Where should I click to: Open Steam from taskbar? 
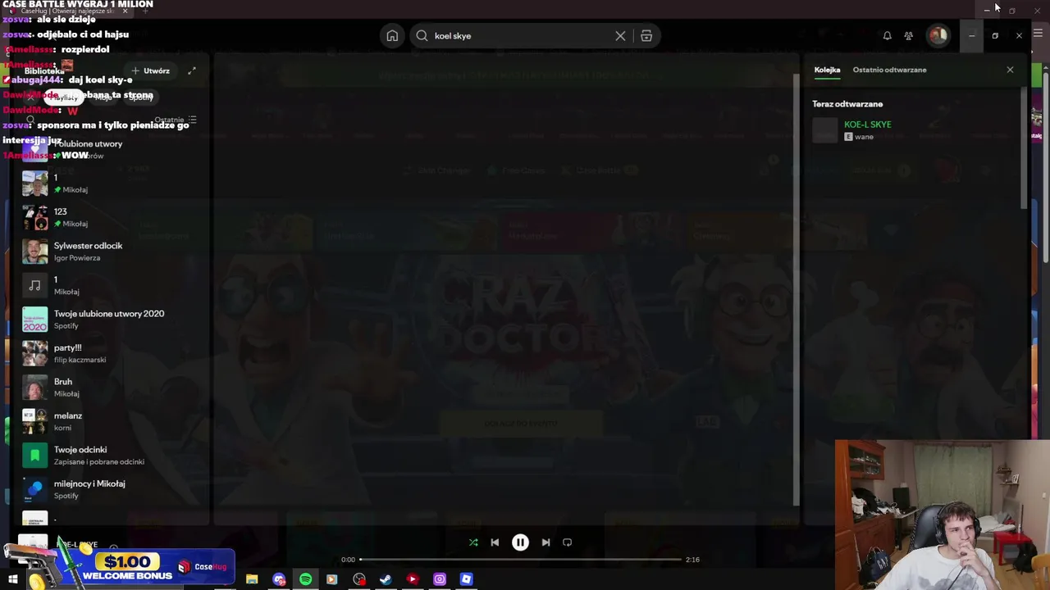coord(386,579)
